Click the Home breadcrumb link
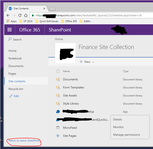 tap(59, 39)
